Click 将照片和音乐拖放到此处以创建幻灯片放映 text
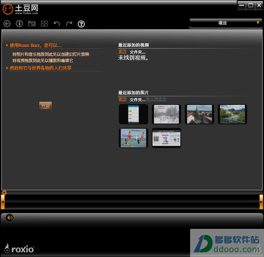Screen dimensions: 264x257 51,54
